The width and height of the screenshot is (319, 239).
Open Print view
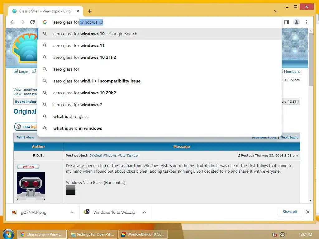tap(26, 137)
